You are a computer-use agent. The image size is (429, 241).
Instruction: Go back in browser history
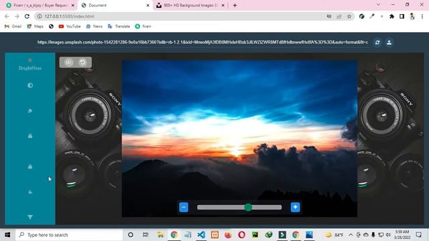point(7,16)
